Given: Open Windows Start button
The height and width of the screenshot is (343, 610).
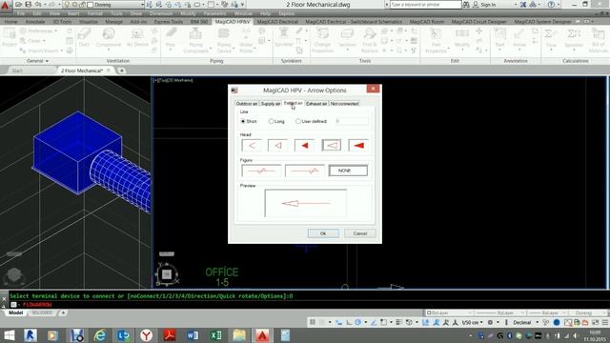Looking at the screenshot, I should click(9, 335).
